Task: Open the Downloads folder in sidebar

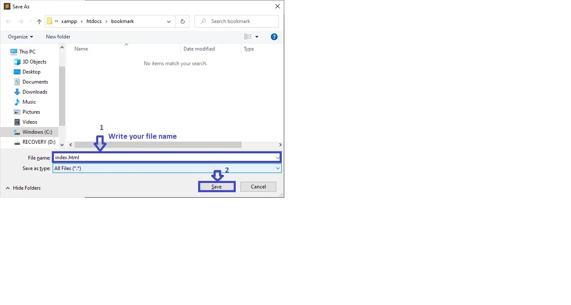Action: coord(34,91)
